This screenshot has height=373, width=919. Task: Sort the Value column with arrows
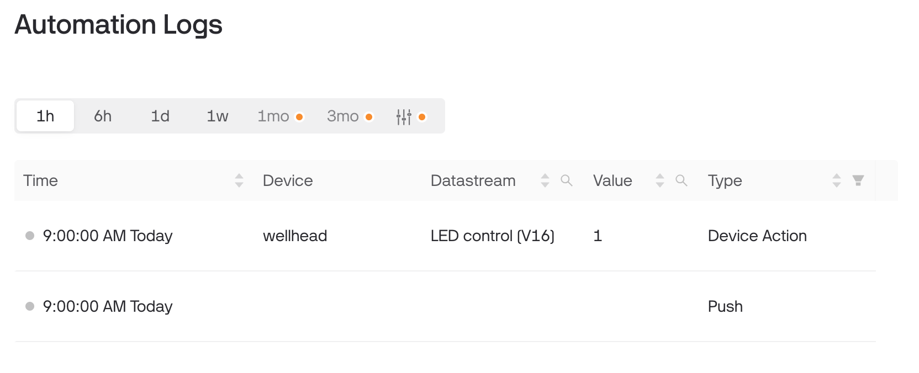click(660, 180)
